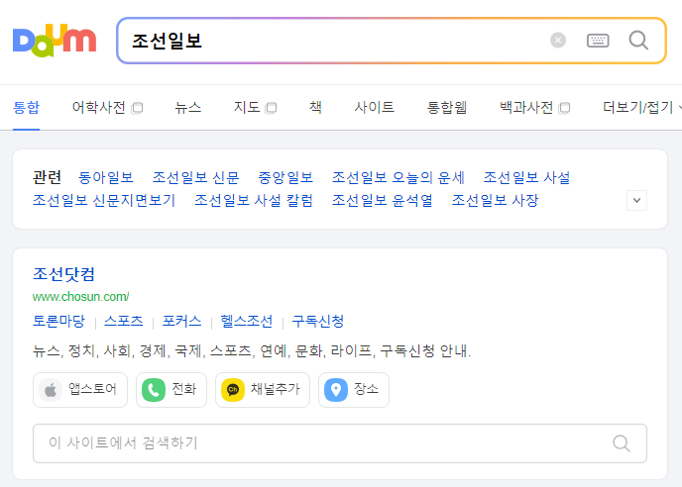Click the new window icon beside 지도

click(271, 108)
